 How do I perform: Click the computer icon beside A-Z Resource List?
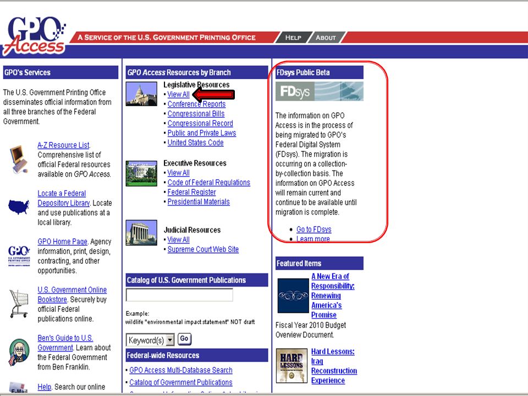pos(18,159)
